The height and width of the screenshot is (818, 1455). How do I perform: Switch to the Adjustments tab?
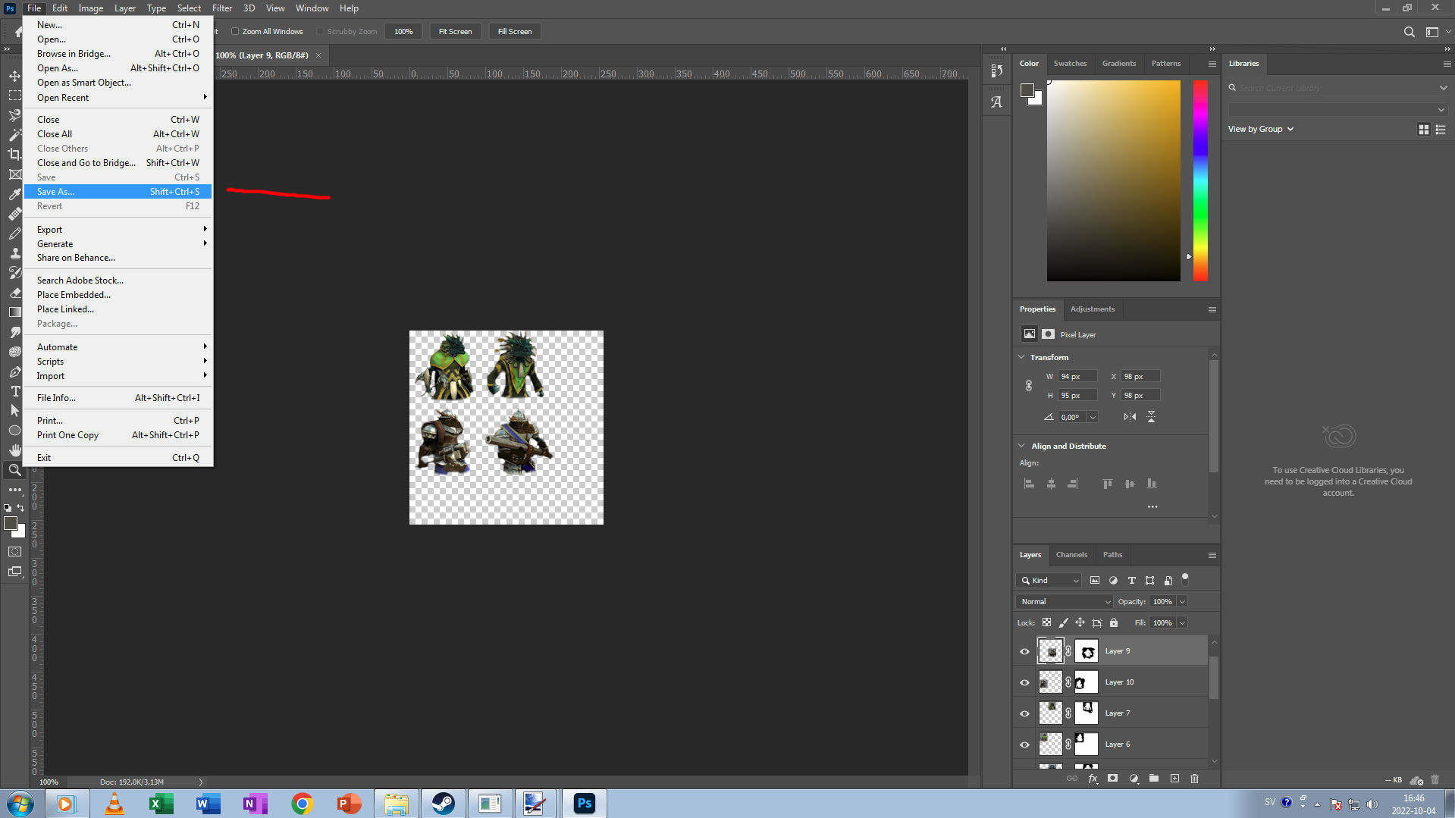(x=1093, y=309)
